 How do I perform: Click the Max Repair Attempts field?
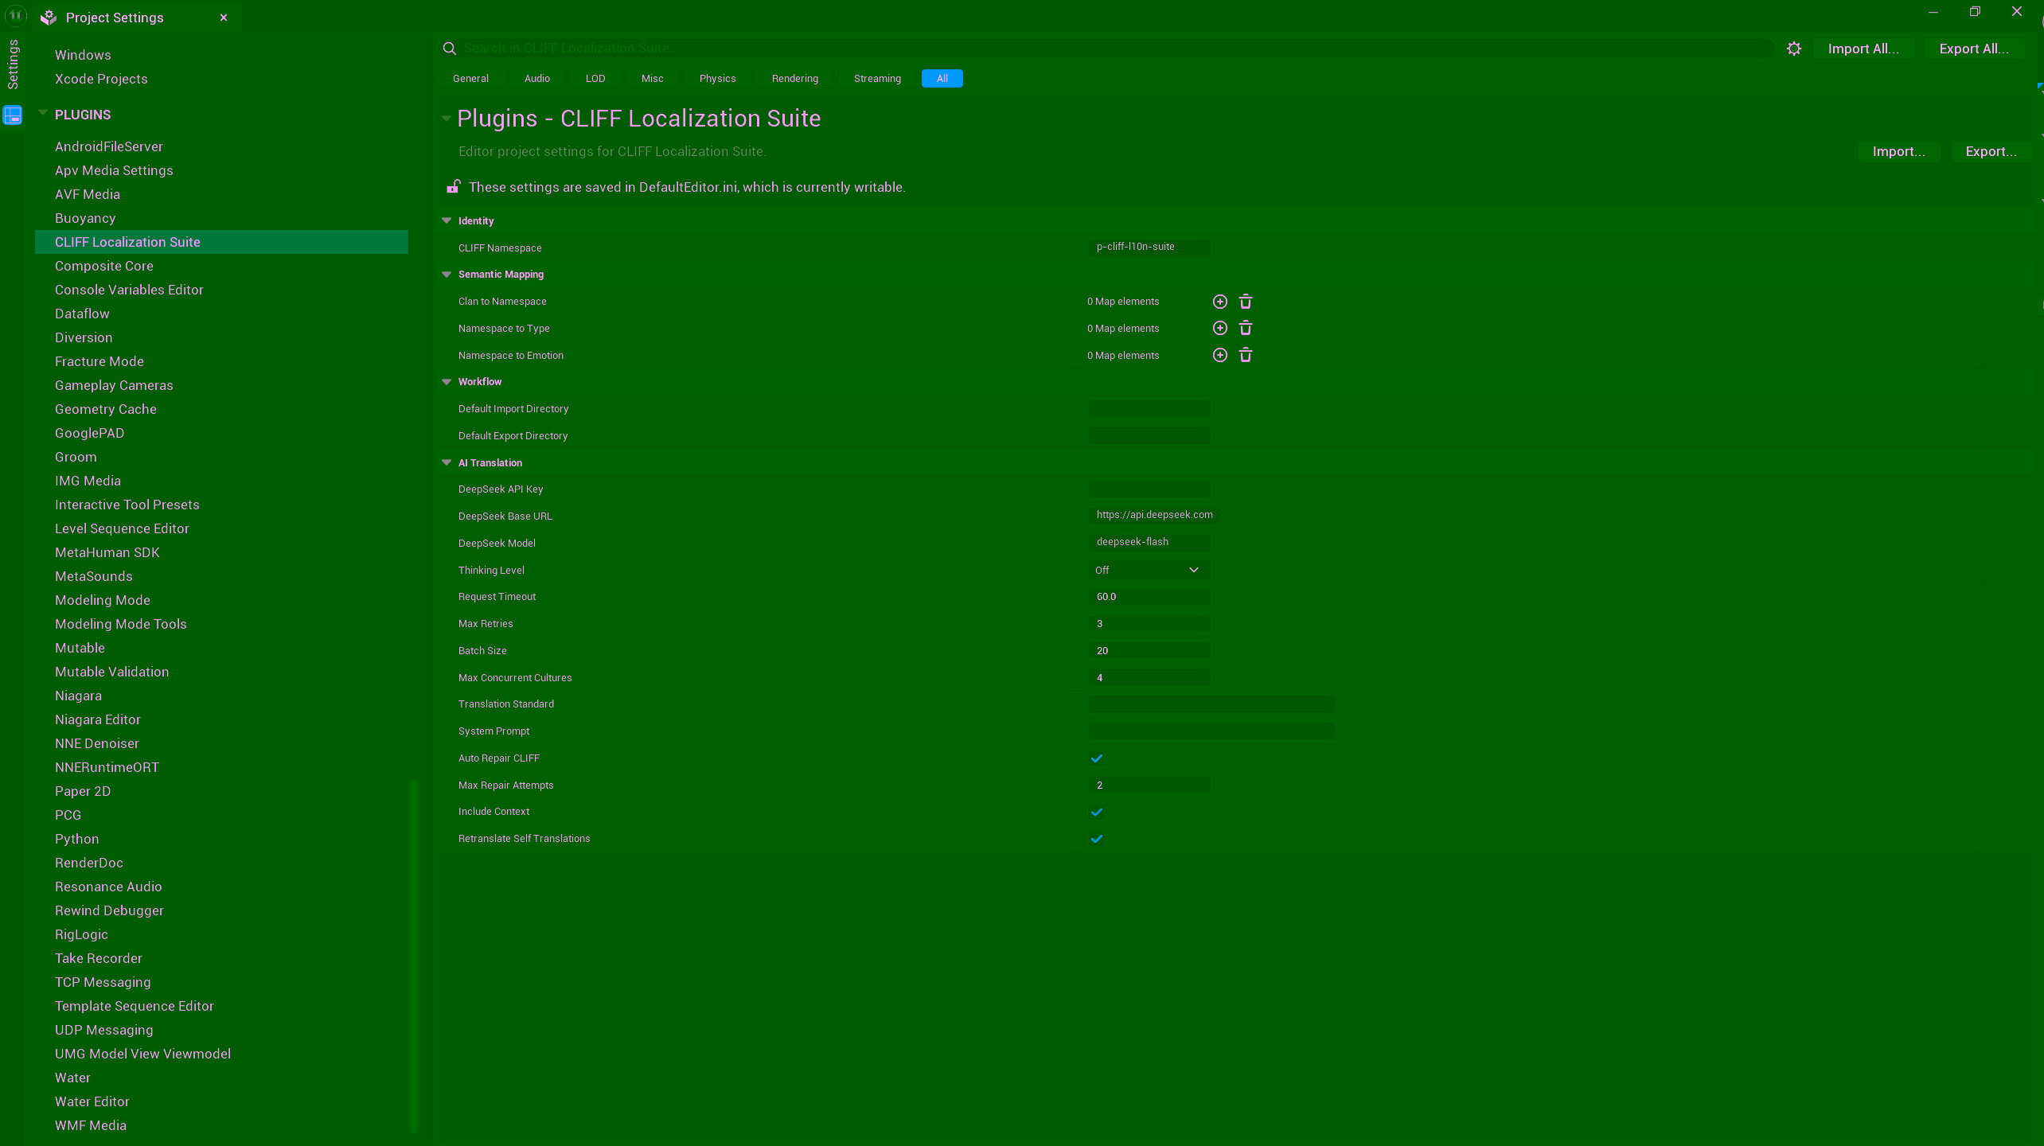click(x=1149, y=785)
